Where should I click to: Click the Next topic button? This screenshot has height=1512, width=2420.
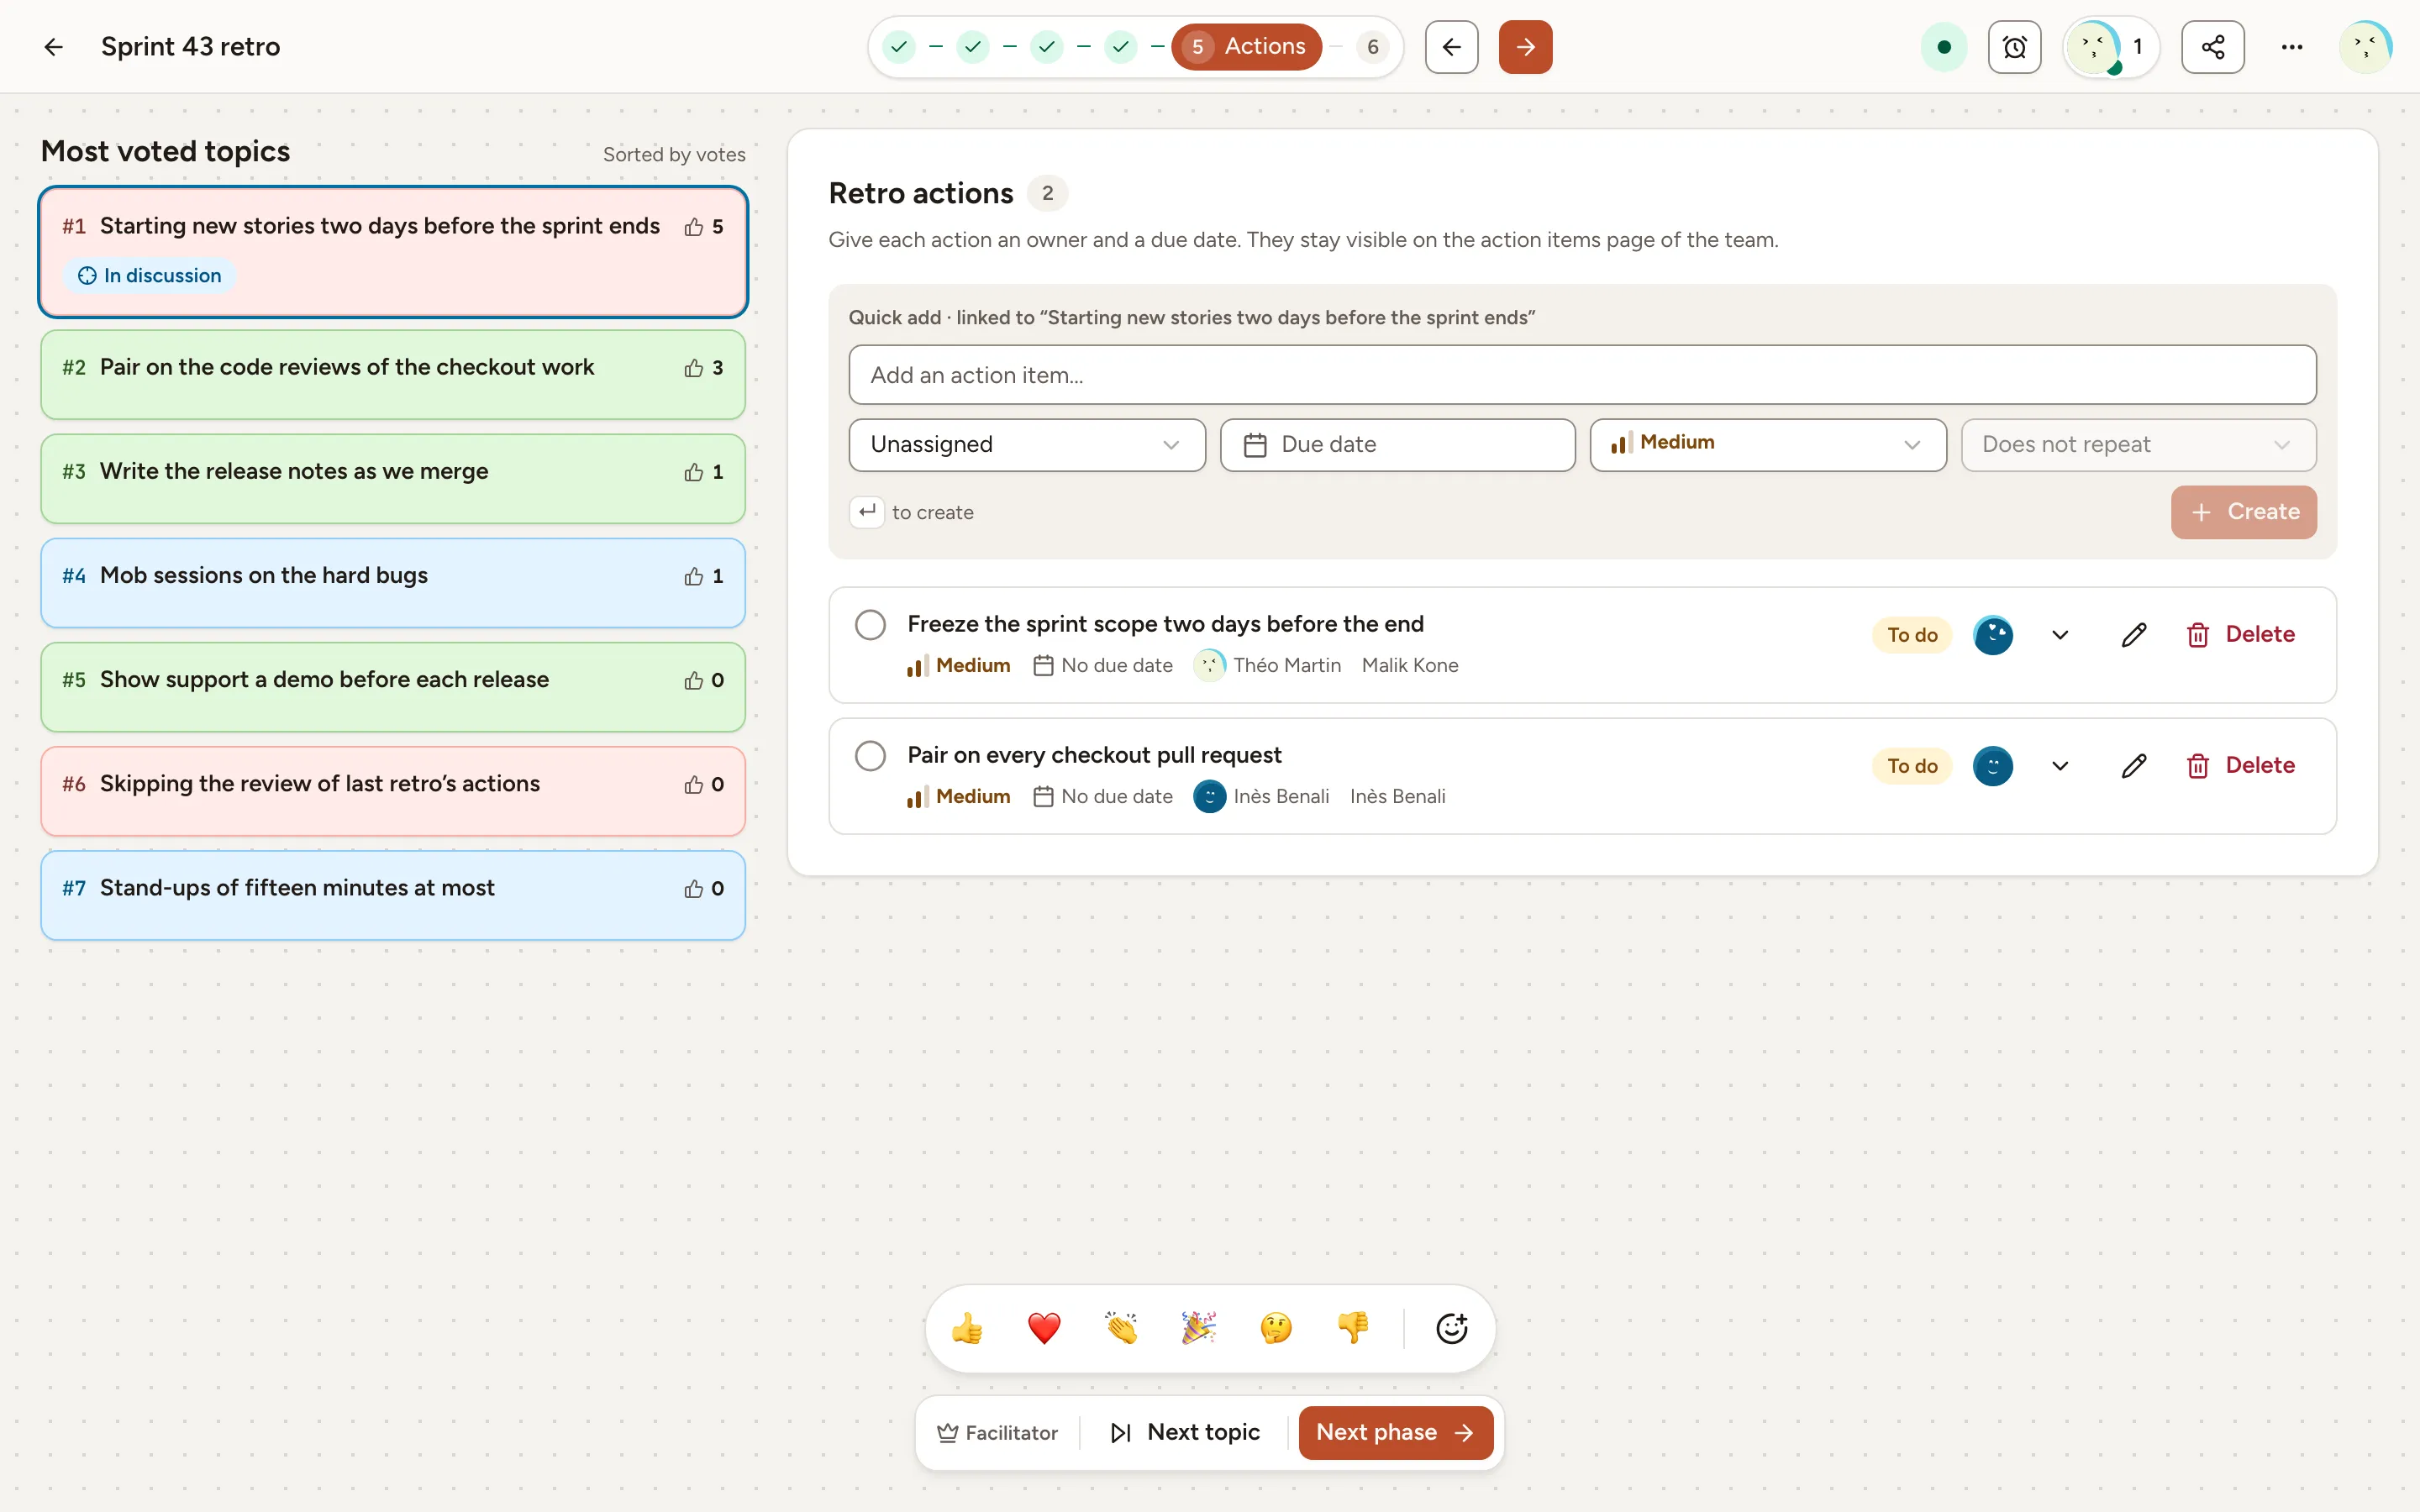tap(1184, 1433)
